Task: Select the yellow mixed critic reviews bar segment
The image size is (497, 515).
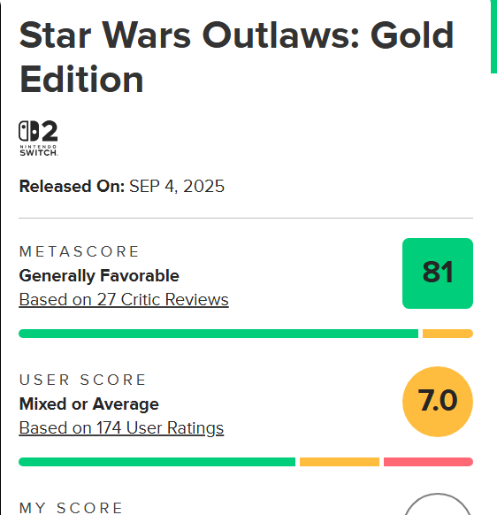Action: 447,334
